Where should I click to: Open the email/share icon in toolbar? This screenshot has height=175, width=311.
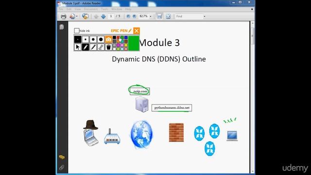pos(72,17)
